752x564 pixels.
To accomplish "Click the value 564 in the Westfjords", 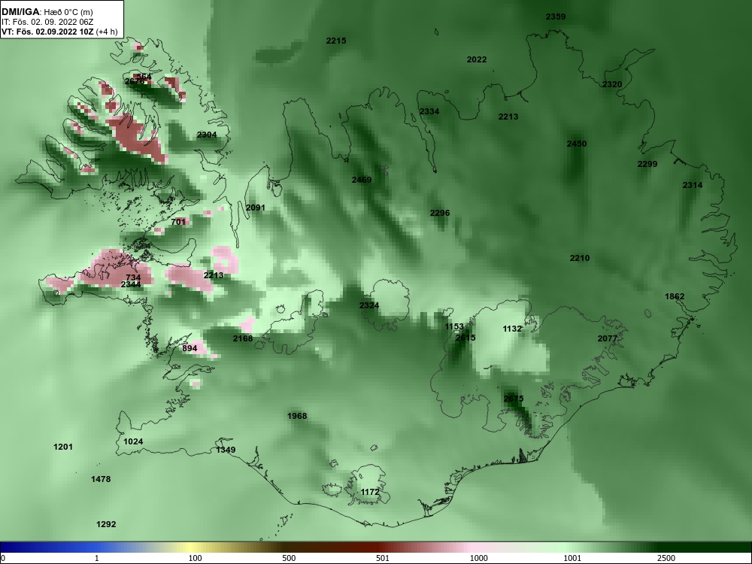I will point(144,77).
